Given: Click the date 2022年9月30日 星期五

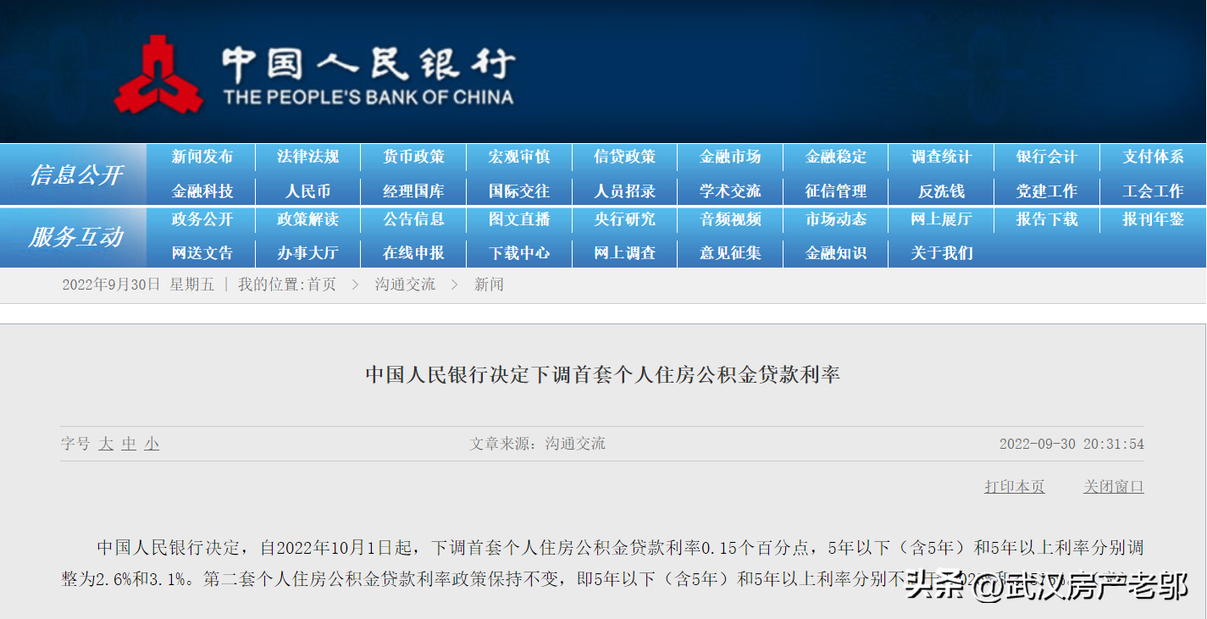Looking at the screenshot, I should point(138,285).
